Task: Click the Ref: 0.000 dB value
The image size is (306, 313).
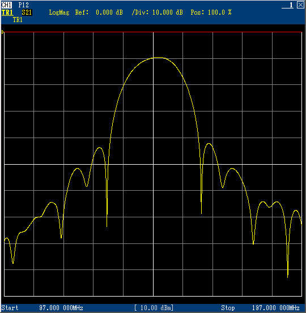Action: [99, 12]
